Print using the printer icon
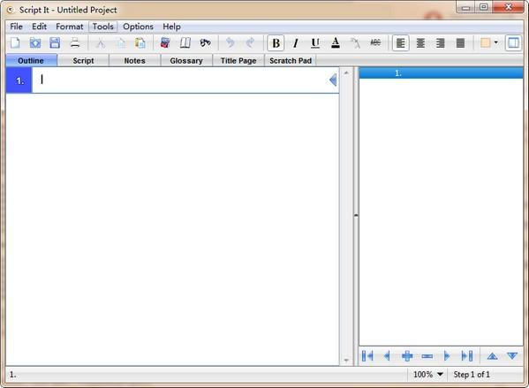This screenshot has height=388, width=529. point(74,43)
